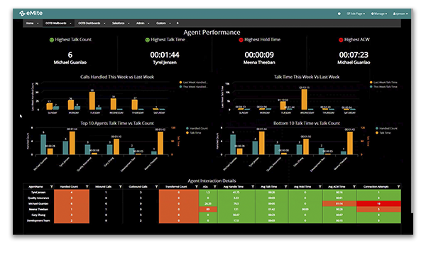Sort by Transferred Count column header

[x=176, y=186]
